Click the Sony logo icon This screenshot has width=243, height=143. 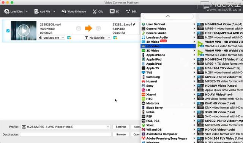[144, 86]
